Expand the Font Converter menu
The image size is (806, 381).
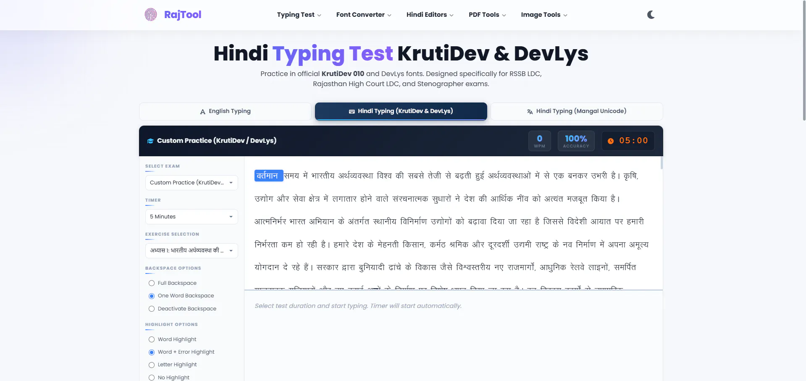[x=364, y=15]
